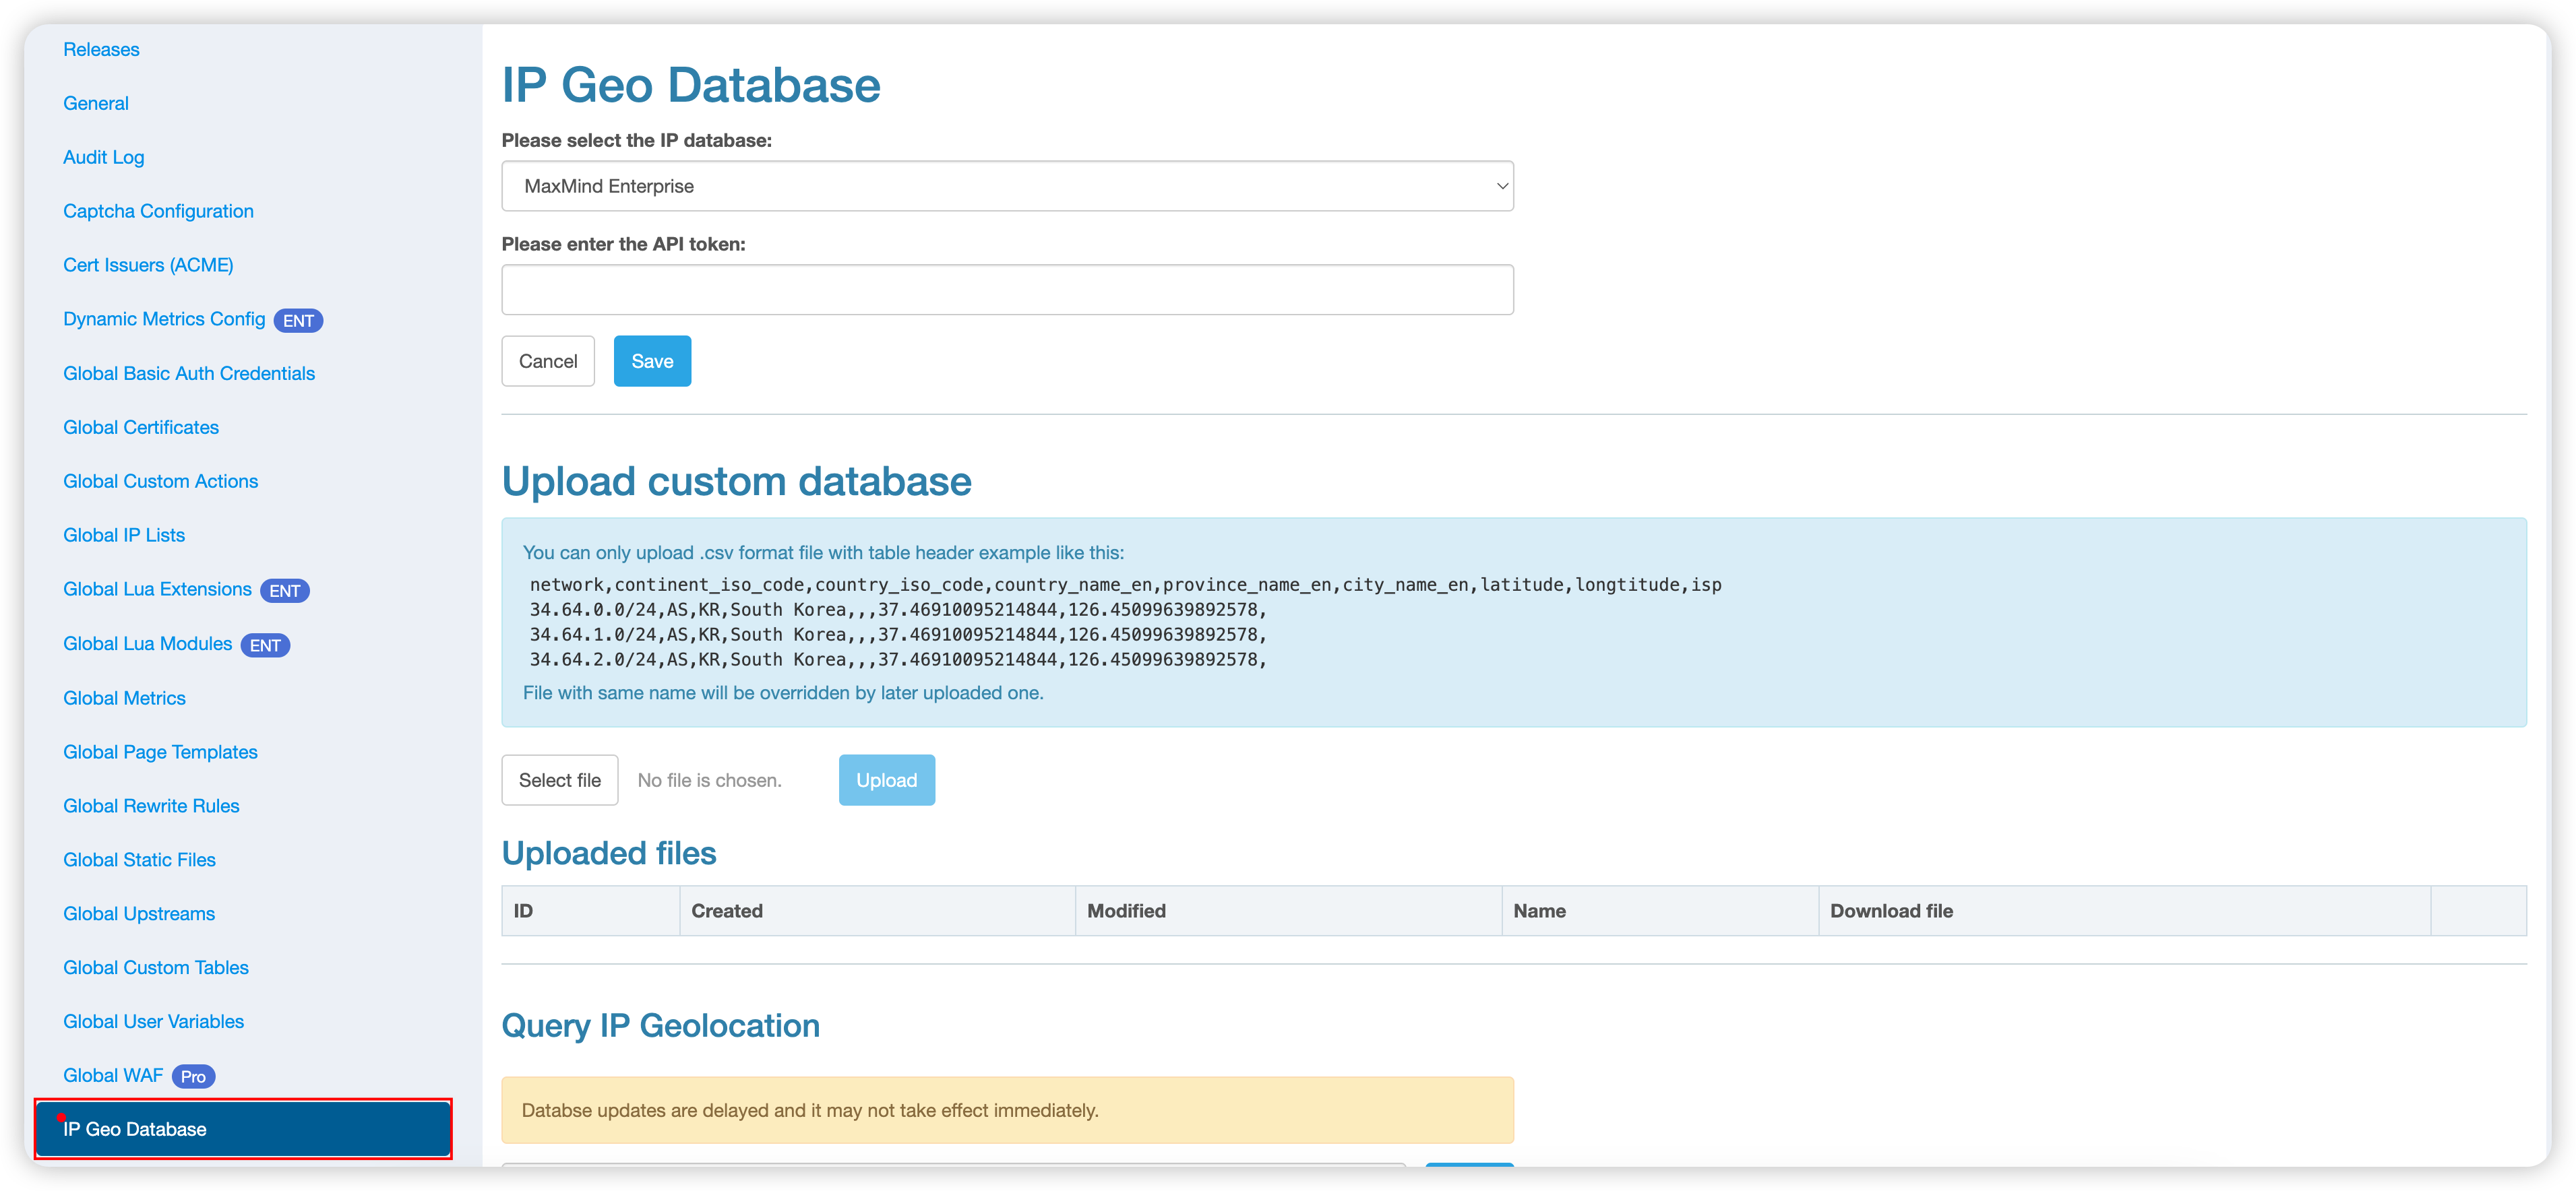Go to Captcha Configuration

coord(158,211)
